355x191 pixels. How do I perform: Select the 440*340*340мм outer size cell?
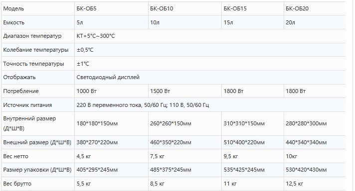(x=315, y=142)
